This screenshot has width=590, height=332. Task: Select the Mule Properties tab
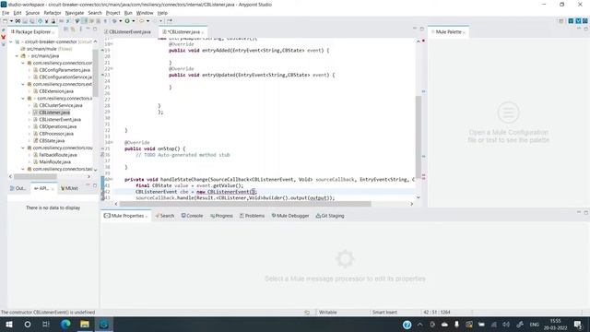[x=125, y=216]
